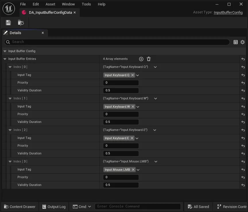Reset Index [3] Priority to default
Viewport: 248px width, 212px height.
243,177
